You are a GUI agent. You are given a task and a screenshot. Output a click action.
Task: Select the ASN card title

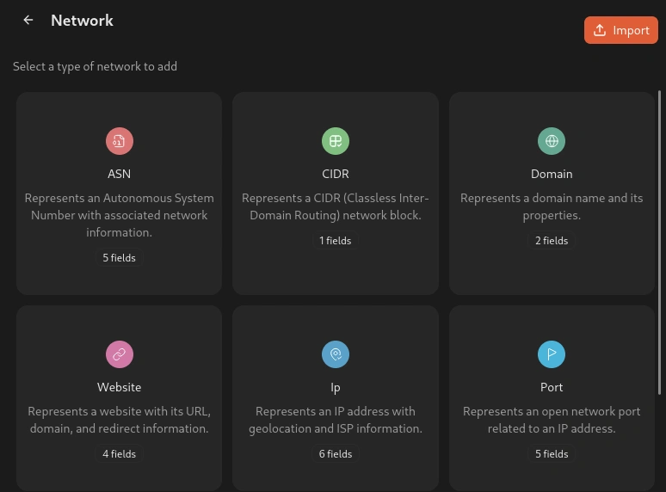click(120, 174)
